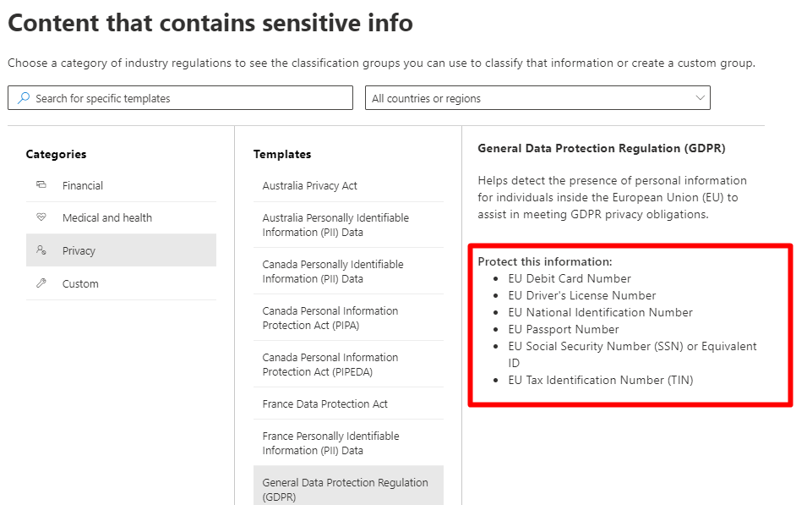Viewport: 807px width, 505px height.
Task: Select General Data Protection Regulation (GDPR) template
Action: 345,489
